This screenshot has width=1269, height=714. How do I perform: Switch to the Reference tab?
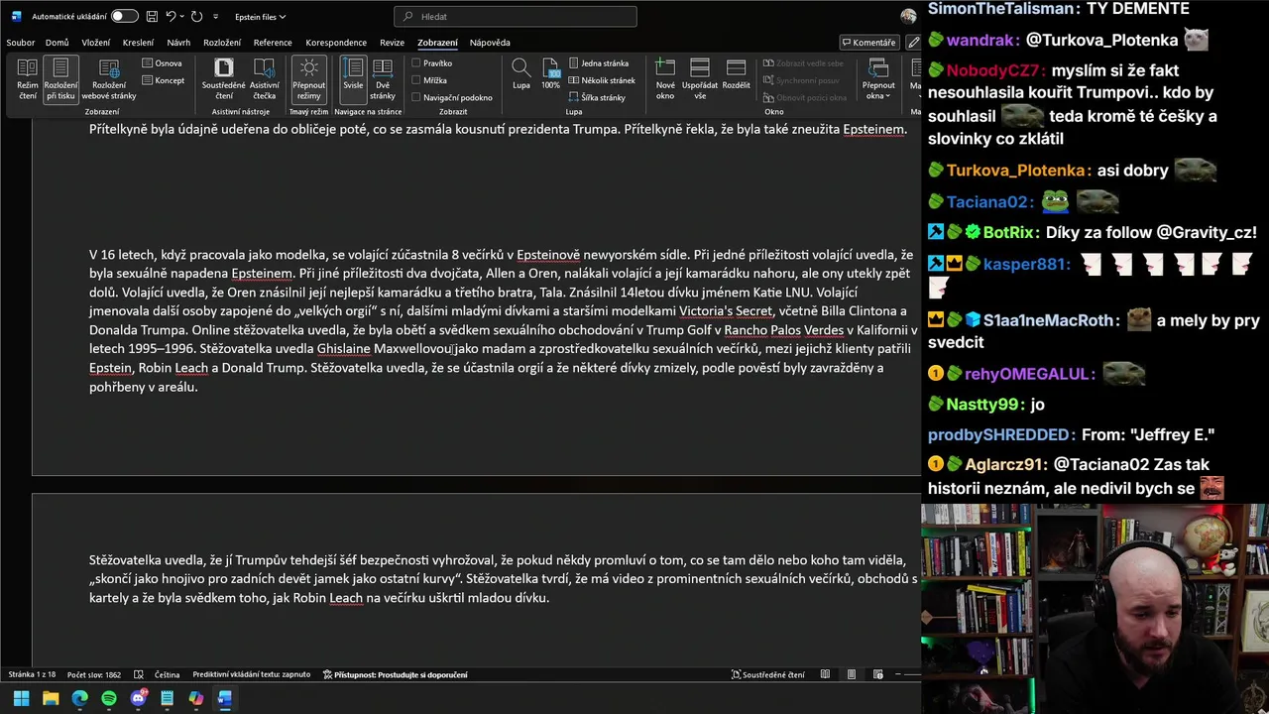pos(273,43)
